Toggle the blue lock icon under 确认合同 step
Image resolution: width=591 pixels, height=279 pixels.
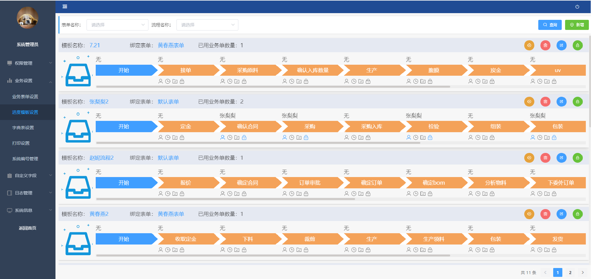tap(244, 138)
